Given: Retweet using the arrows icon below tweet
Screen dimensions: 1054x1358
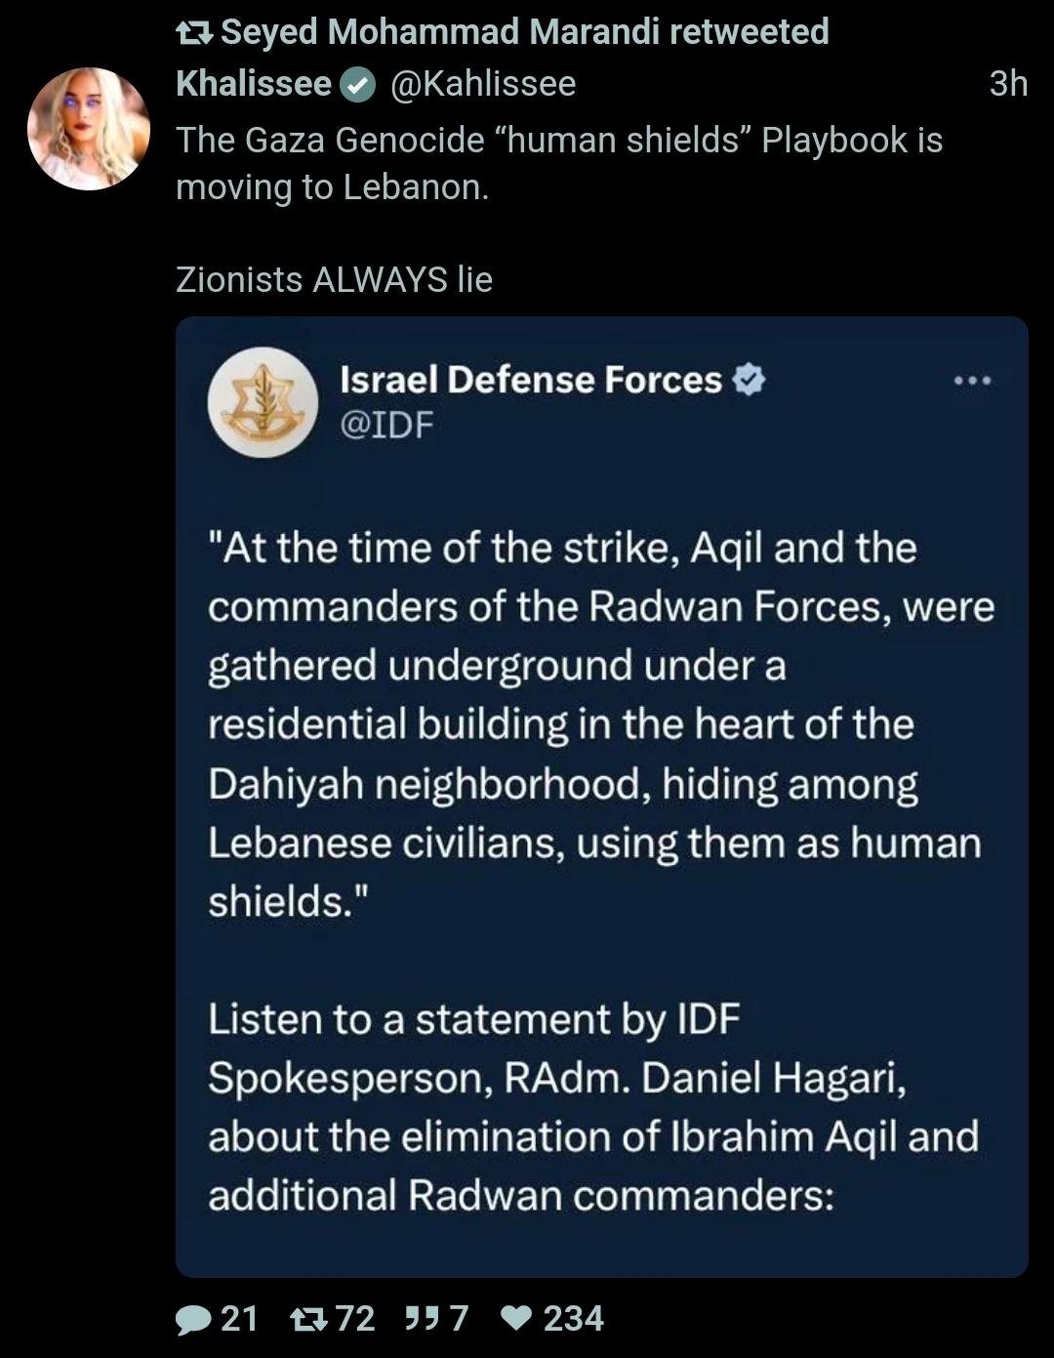Looking at the screenshot, I should [309, 1320].
